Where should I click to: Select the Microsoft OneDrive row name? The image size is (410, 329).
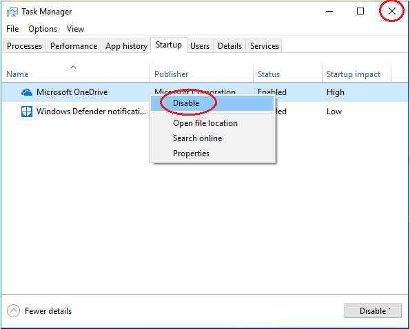[72, 92]
